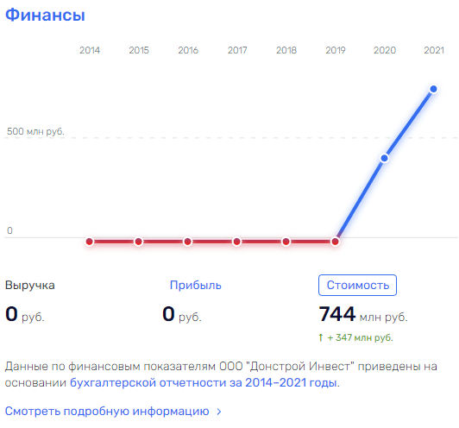Select the 2019 red data point
This screenshot has width=459, height=428.
click(335, 242)
